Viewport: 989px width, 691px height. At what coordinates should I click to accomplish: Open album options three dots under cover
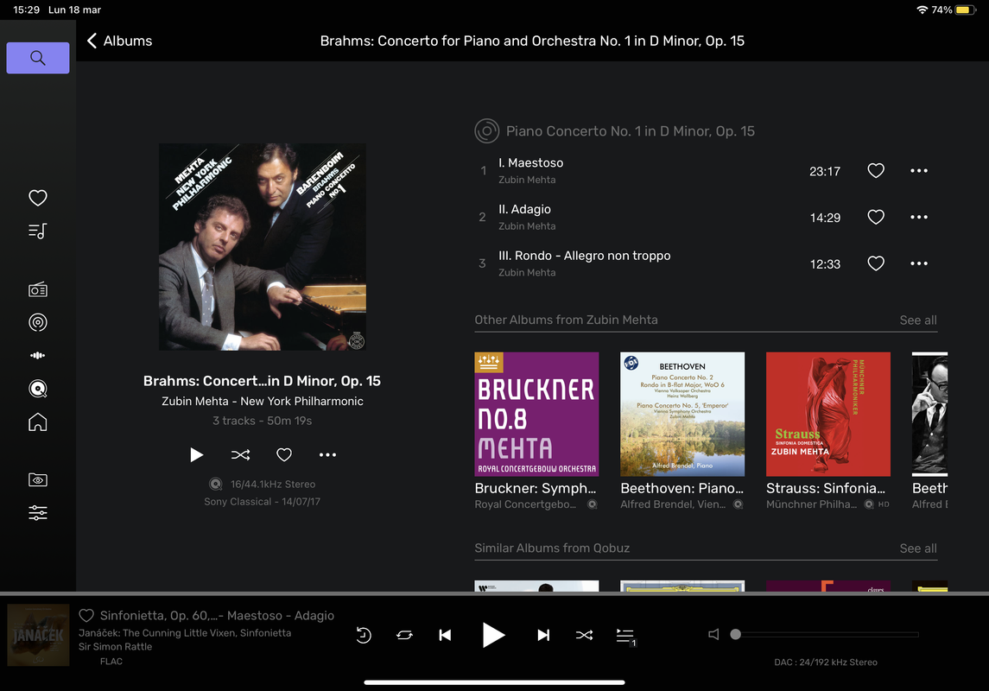[327, 454]
